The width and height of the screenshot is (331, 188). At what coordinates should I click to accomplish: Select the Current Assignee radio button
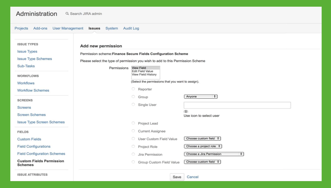(x=133, y=131)
